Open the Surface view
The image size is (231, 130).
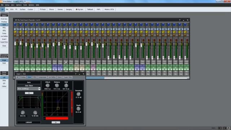click(x=22, y=9)
